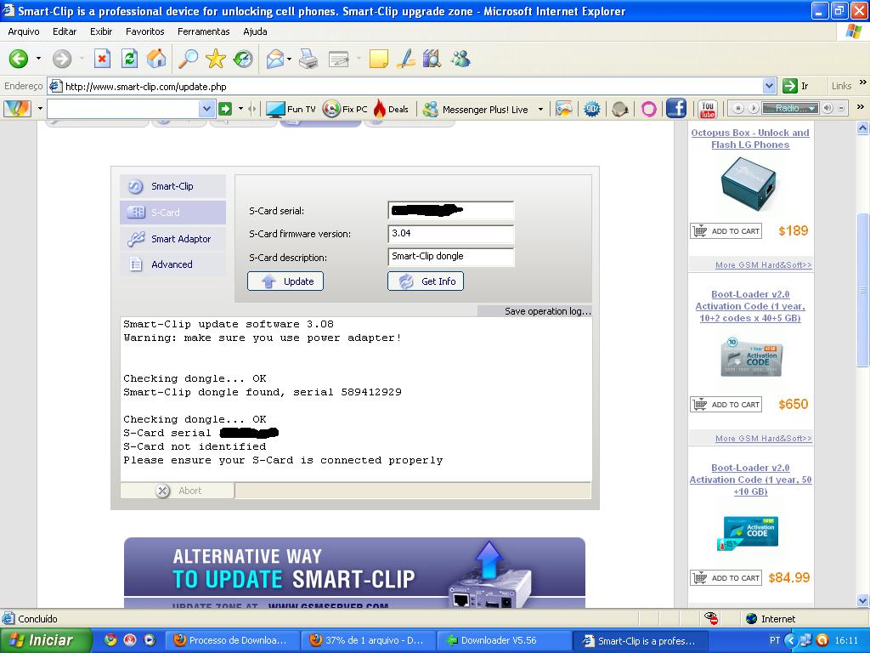Select the Smart-Clip sidebar tab

(172, 186)
